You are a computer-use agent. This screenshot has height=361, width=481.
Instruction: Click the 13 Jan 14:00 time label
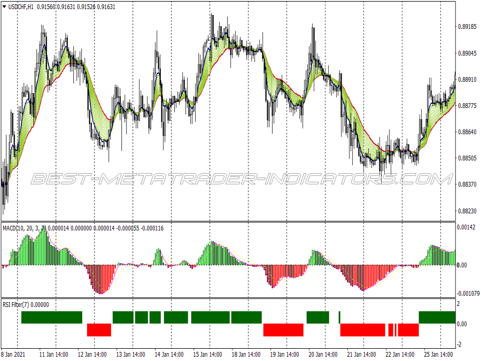pyautogui.click(x=131, y=355)
